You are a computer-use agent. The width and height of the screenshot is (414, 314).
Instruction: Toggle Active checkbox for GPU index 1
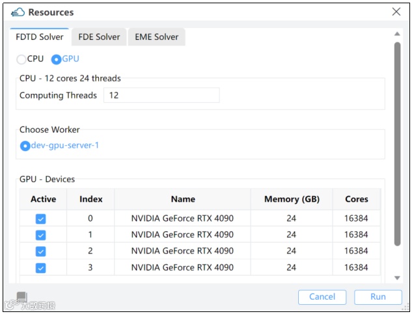[x=40, y=235]
